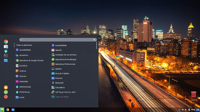Image resolution: width=200 pixels, height=112 pixels.
Task: Click the orange lock screen button
Action: pos(6,87)
